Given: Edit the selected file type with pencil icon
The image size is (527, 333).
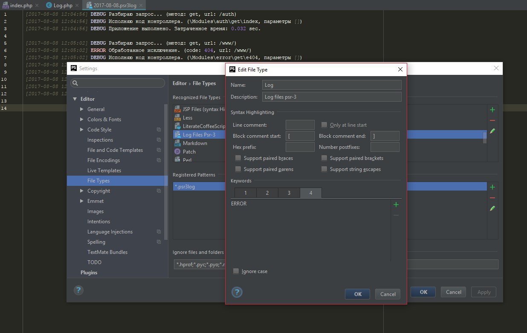Looking at the screenshot, I should (x=492, y=131).
